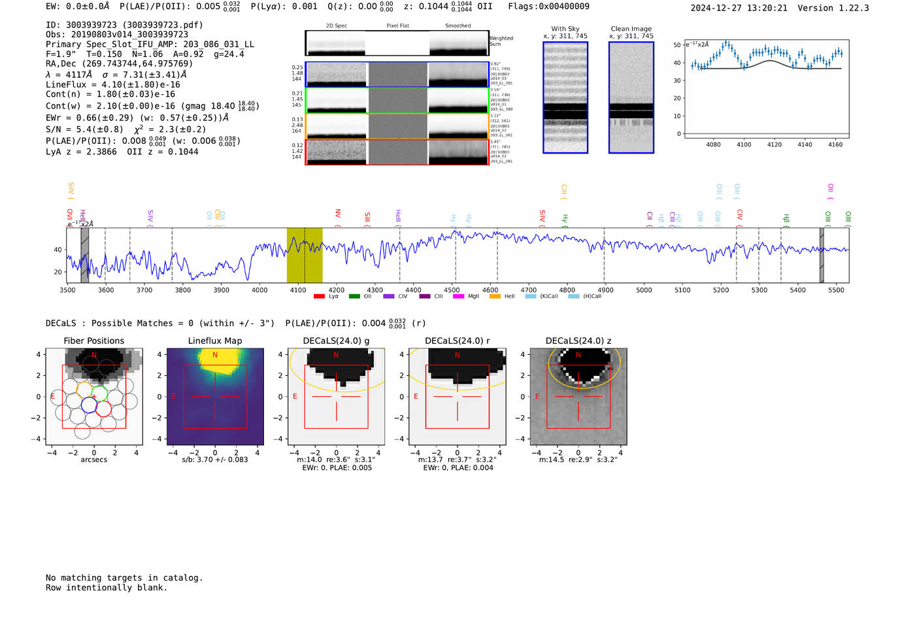Click the Obs 20190803v014 line
Screen dimensions: 915x623
(x=117, y=35)
